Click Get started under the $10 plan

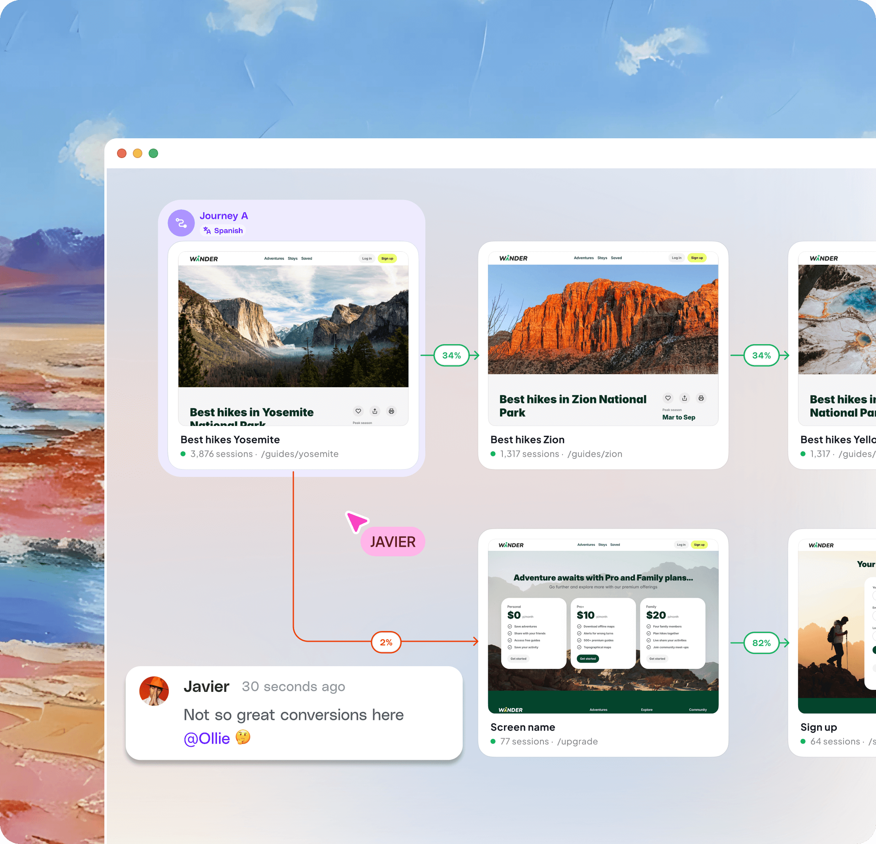click(x=588, y=659)
